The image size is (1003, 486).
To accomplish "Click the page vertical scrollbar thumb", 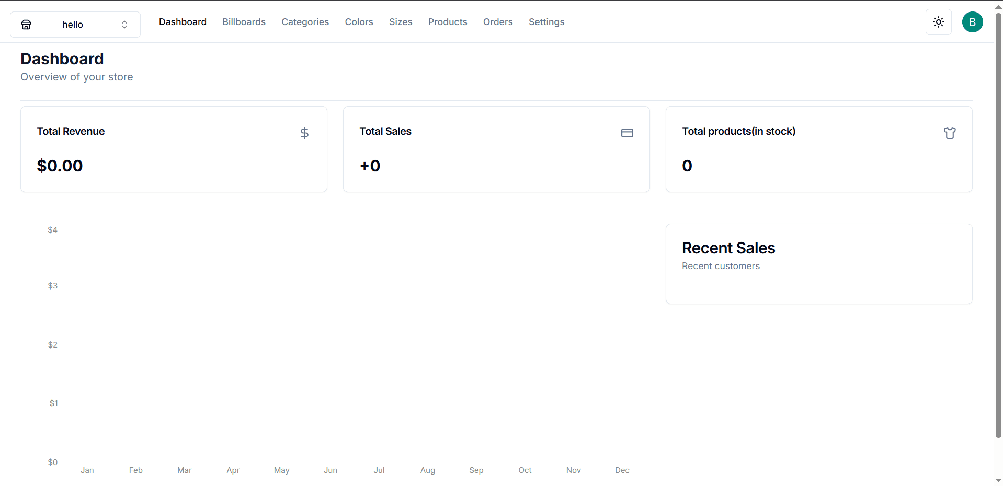I will pyautogui.click(x=998, y=225).
